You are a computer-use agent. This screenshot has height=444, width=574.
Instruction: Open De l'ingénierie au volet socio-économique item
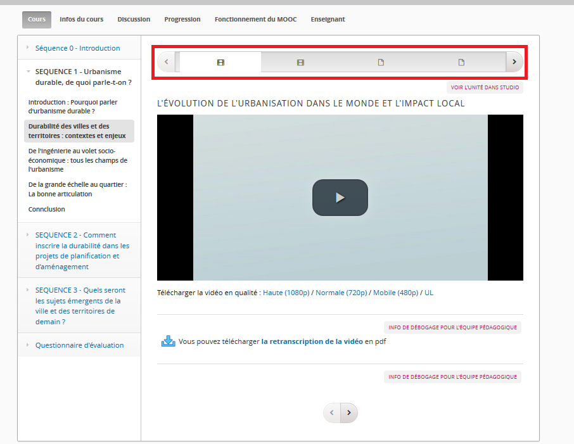(78, 160)
